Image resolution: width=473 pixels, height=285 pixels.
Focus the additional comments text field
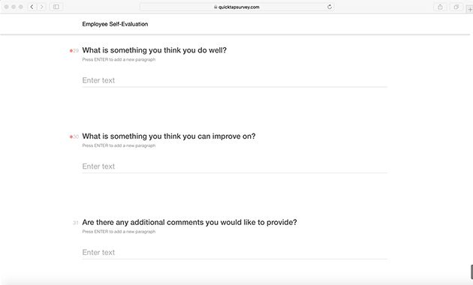235,253
